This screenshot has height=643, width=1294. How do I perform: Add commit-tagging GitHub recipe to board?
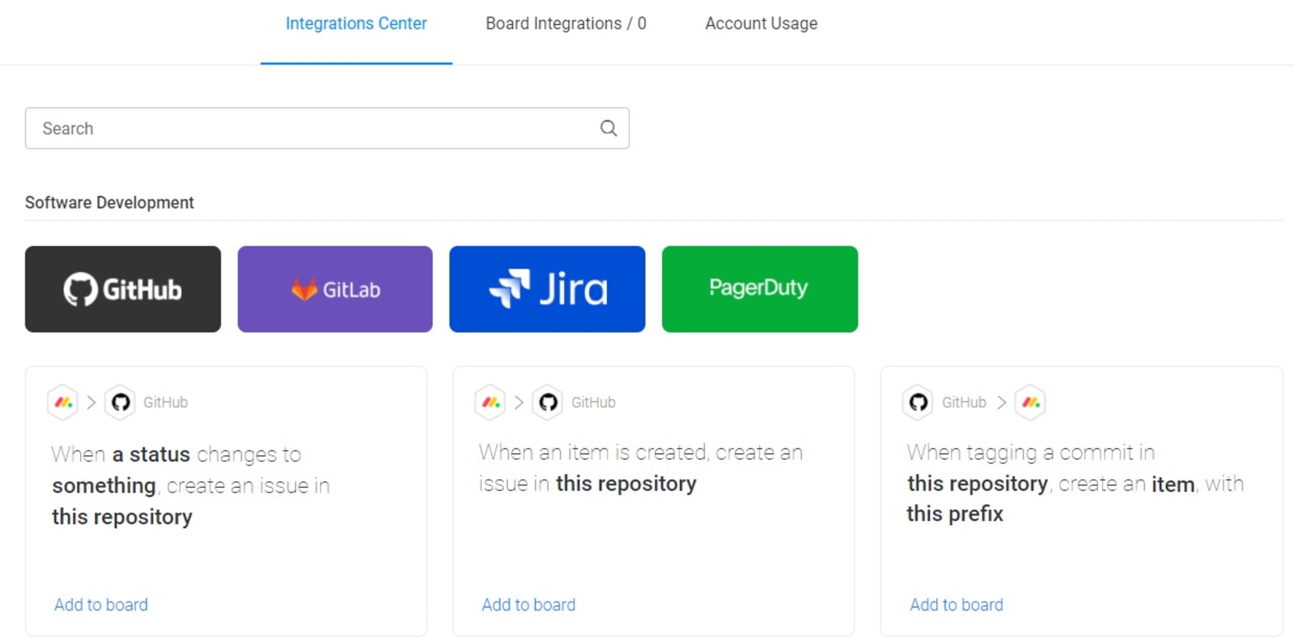tap(956, 605)
